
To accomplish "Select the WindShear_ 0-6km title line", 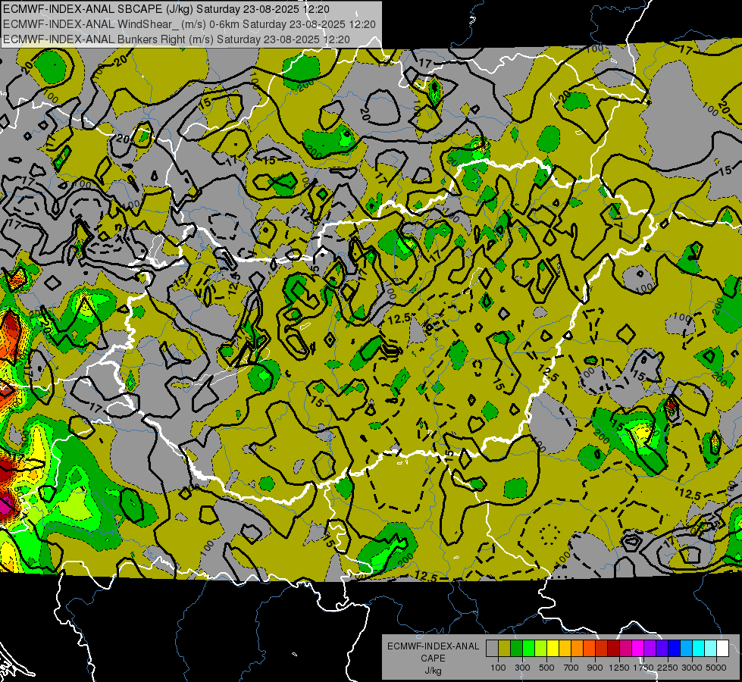I will (189, 24).
